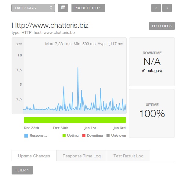The image size is (184, 176).
Task: Toggle the green Uptime legend swatch
Action: (x=64, y=136)
